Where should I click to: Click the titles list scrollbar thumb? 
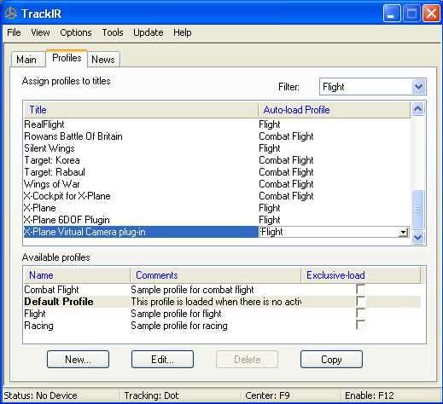tap(417, 210)
